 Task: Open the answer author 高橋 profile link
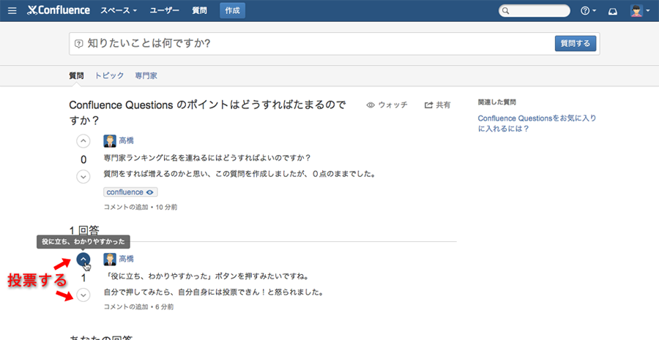coord(127,259)
